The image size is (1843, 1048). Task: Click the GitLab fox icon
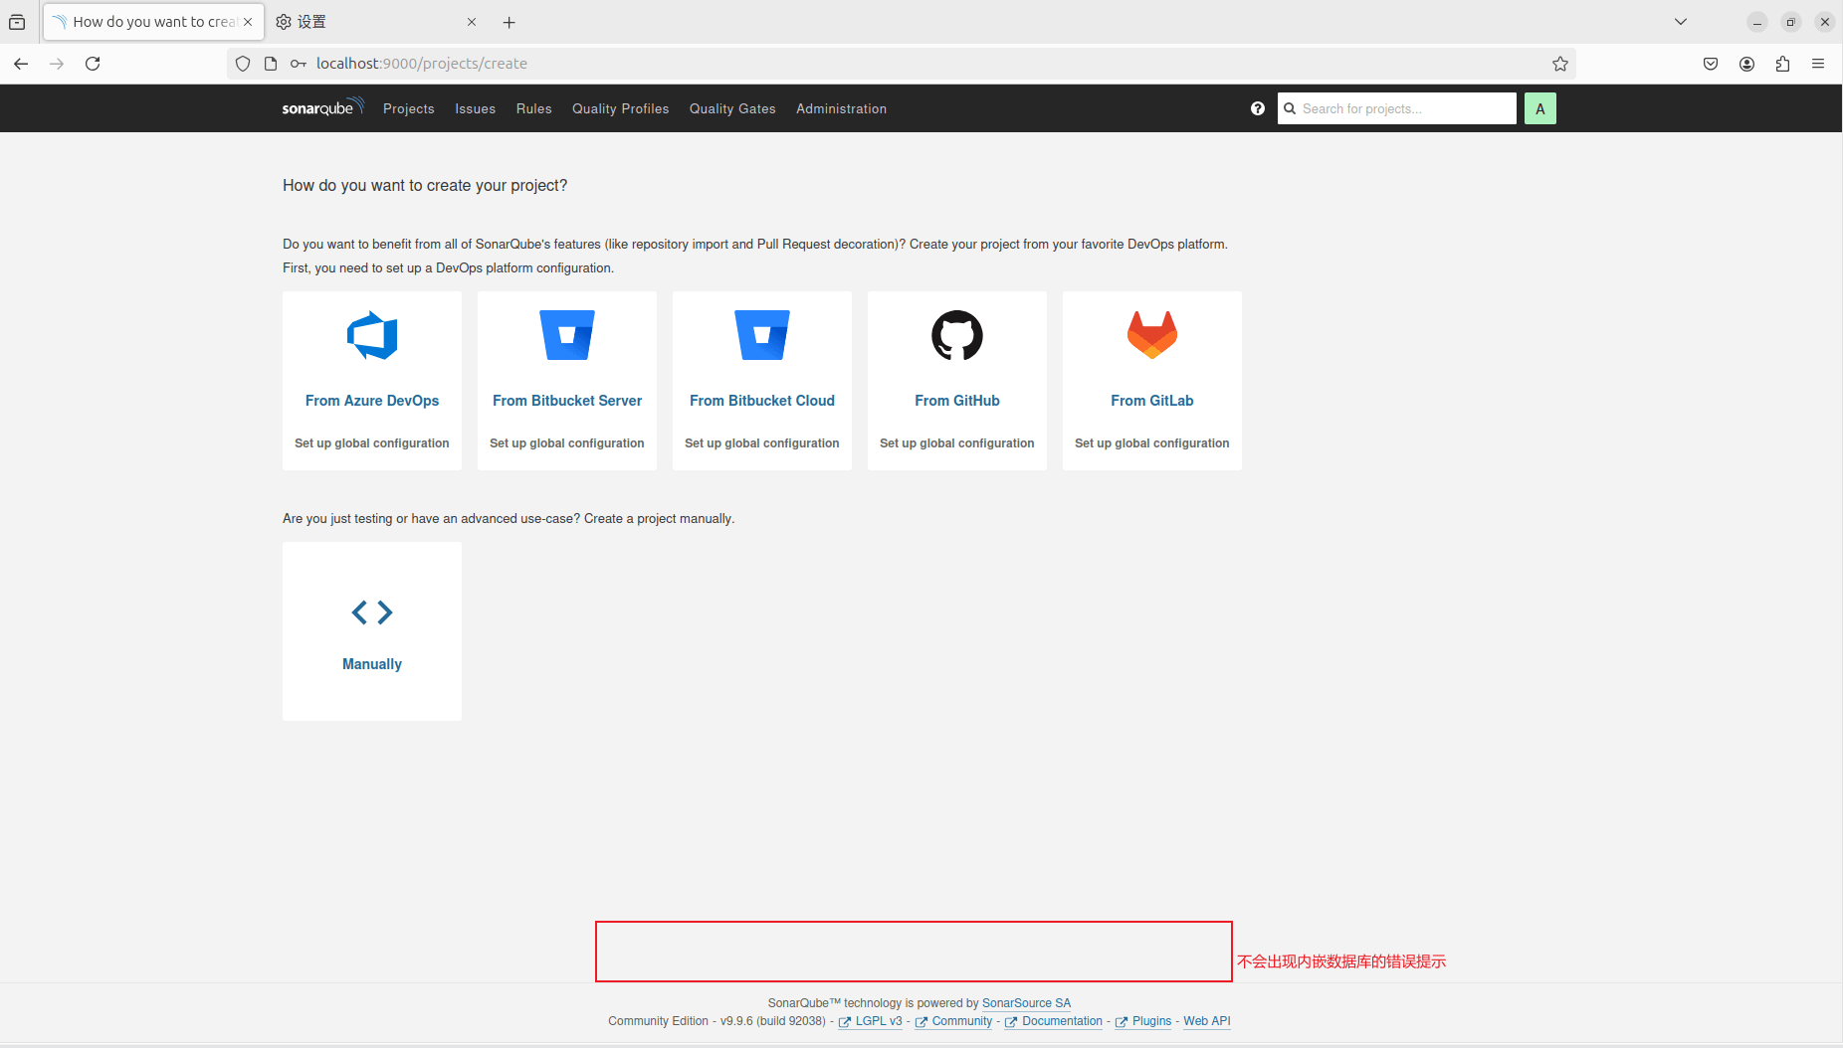tap(1152, 335)
